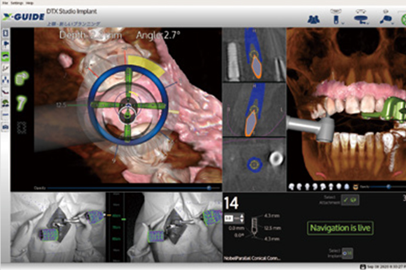The width and height of the screenshot is (406, 270).
Task: Click the patients group icon in top toolbar
Action: coord(314,18)
